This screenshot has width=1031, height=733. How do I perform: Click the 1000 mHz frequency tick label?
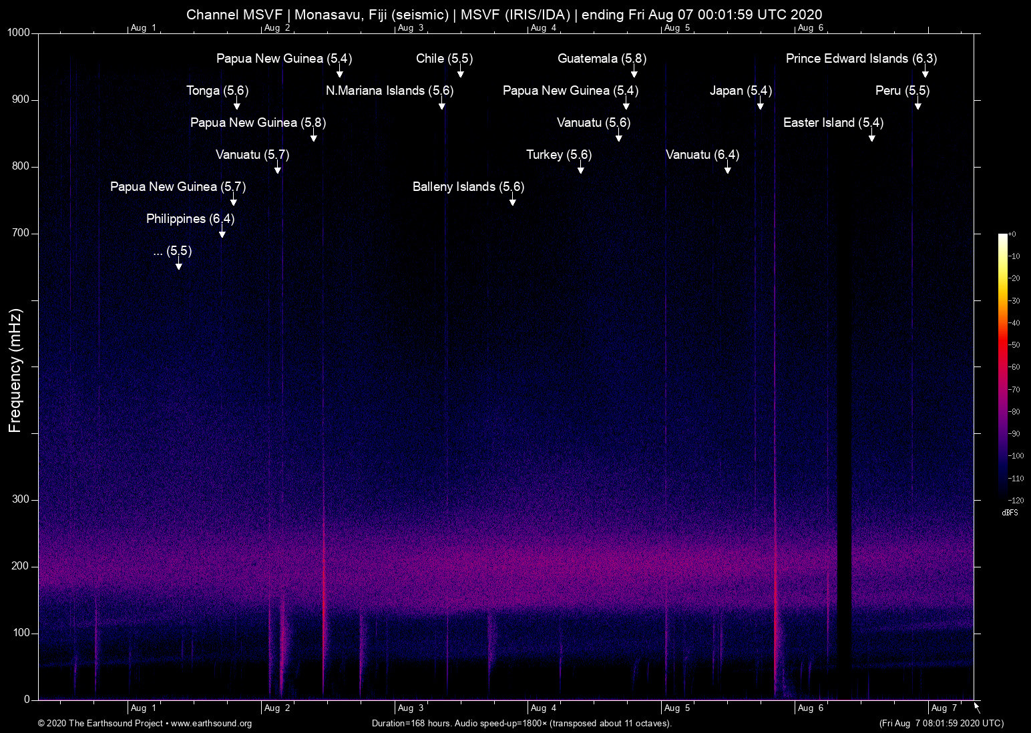19,33
